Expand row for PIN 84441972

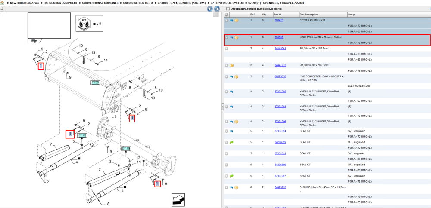[227, 65]
